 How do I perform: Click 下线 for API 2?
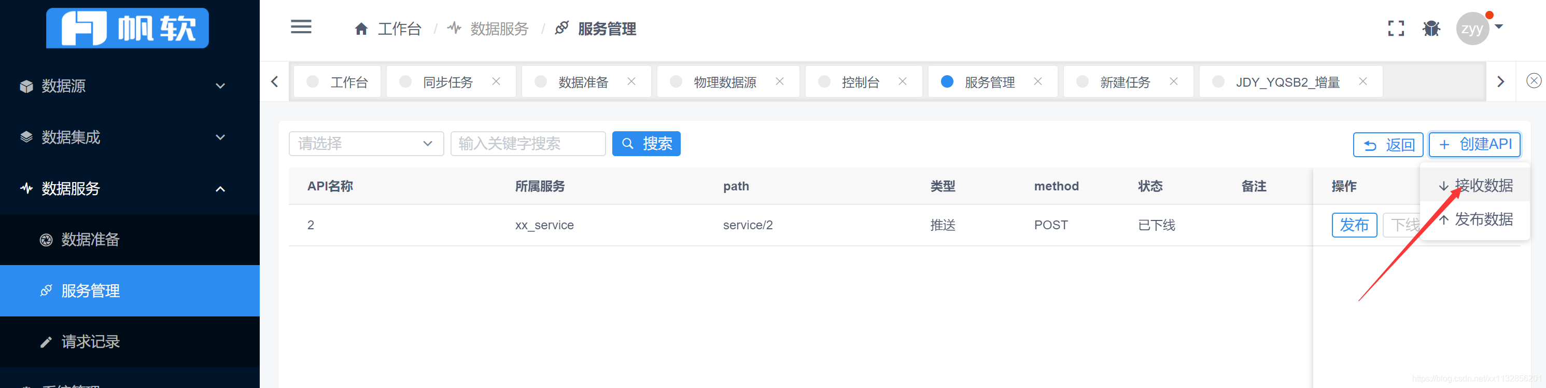[1402, 225]
